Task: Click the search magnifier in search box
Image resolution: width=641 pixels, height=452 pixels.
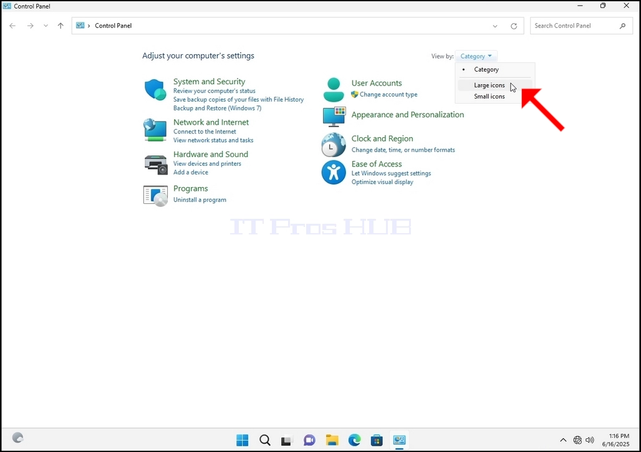Action: tap(622, 26)
